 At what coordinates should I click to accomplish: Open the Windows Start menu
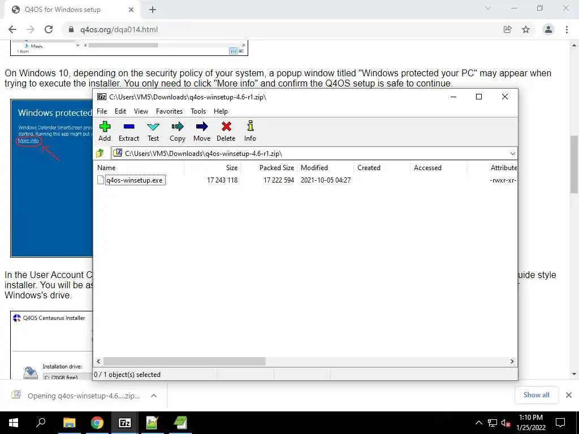point(14,423)
